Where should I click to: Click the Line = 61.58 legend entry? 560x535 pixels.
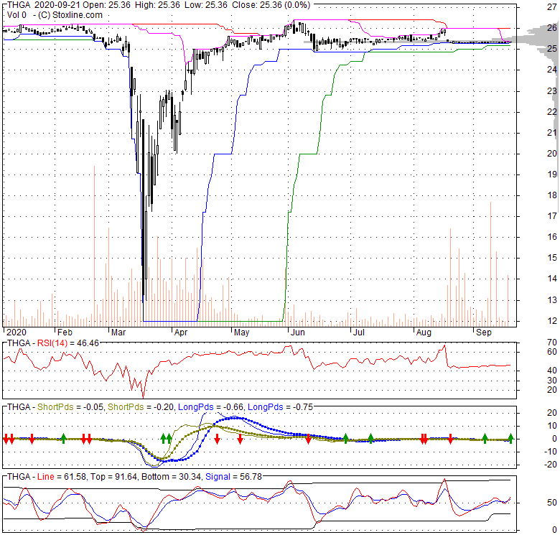62,477
